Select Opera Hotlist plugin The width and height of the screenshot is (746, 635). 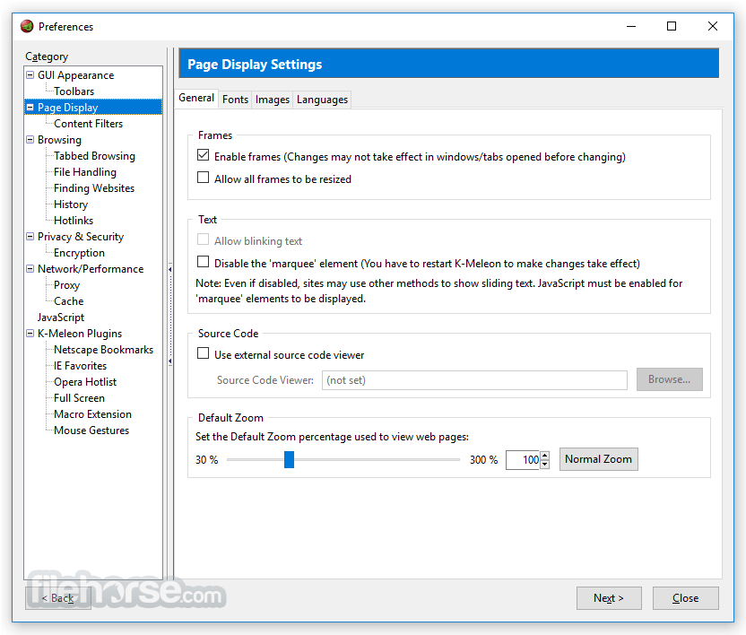tap(85, 382)
